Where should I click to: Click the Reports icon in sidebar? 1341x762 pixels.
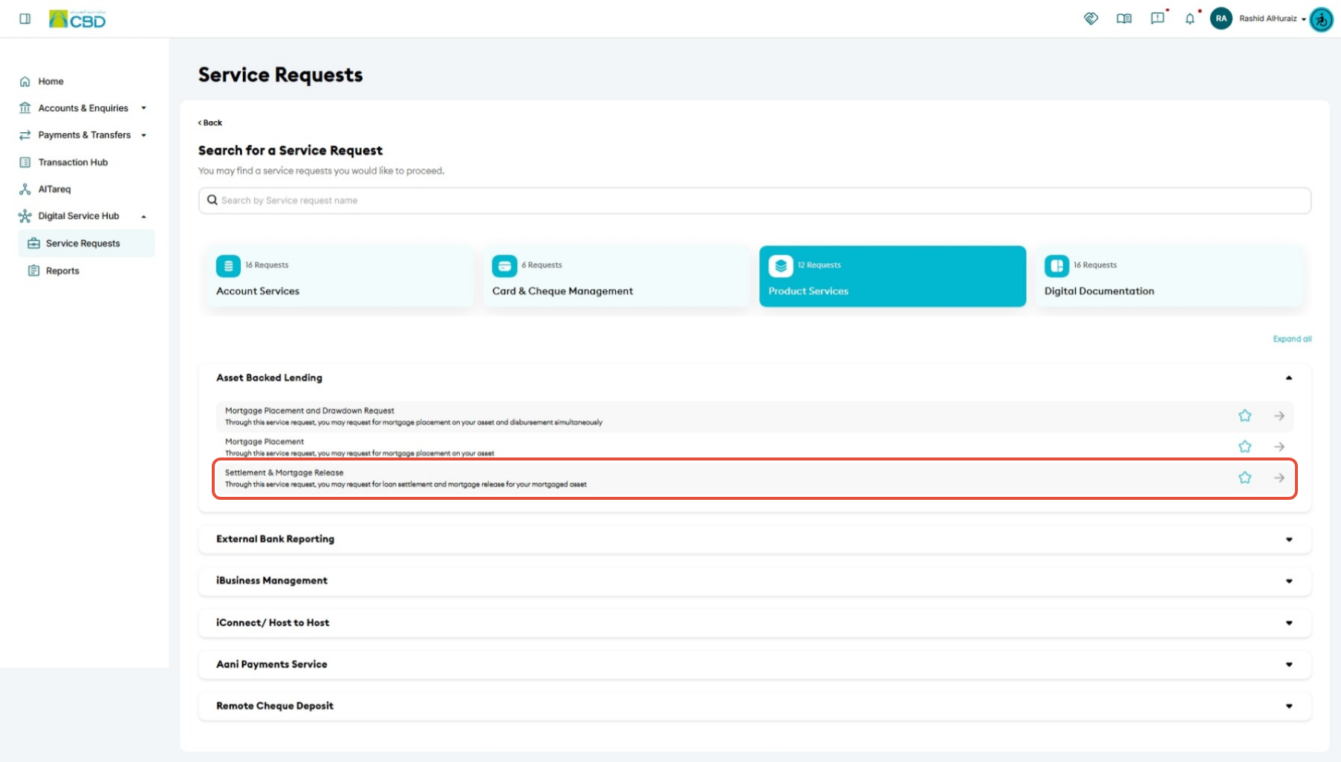tap(33, 271)
